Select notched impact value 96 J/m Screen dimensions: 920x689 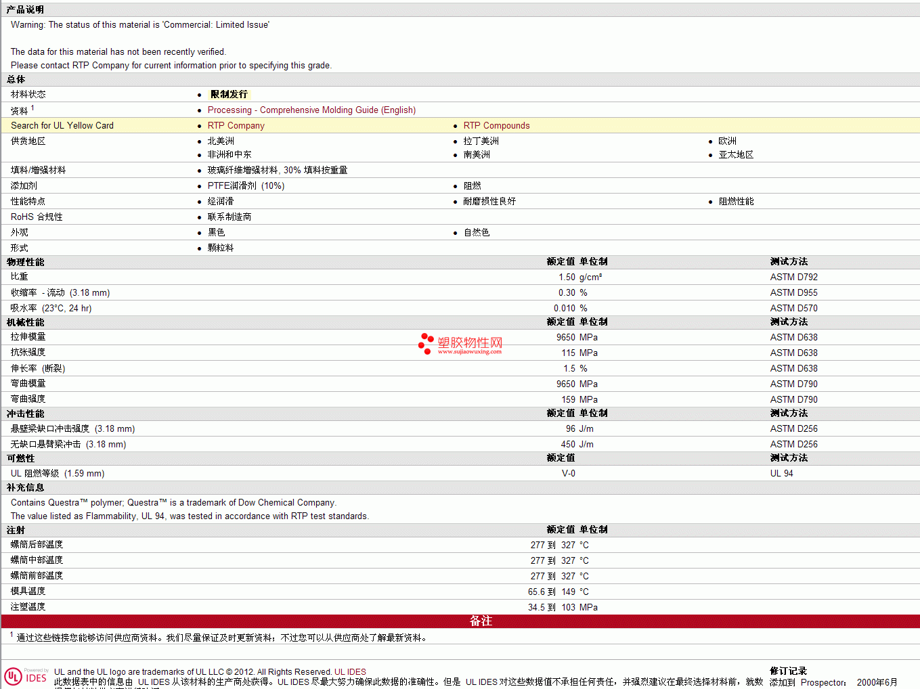pos(579,428)
